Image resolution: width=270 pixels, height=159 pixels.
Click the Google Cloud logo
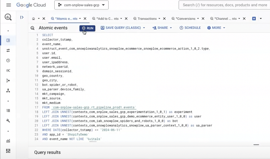31,5
